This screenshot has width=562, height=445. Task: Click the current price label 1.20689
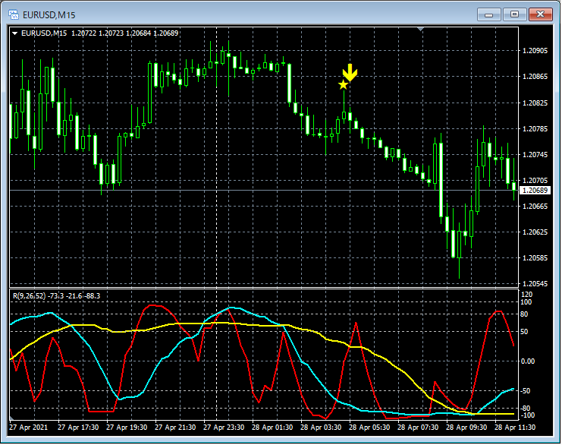(x=535, y=190)
